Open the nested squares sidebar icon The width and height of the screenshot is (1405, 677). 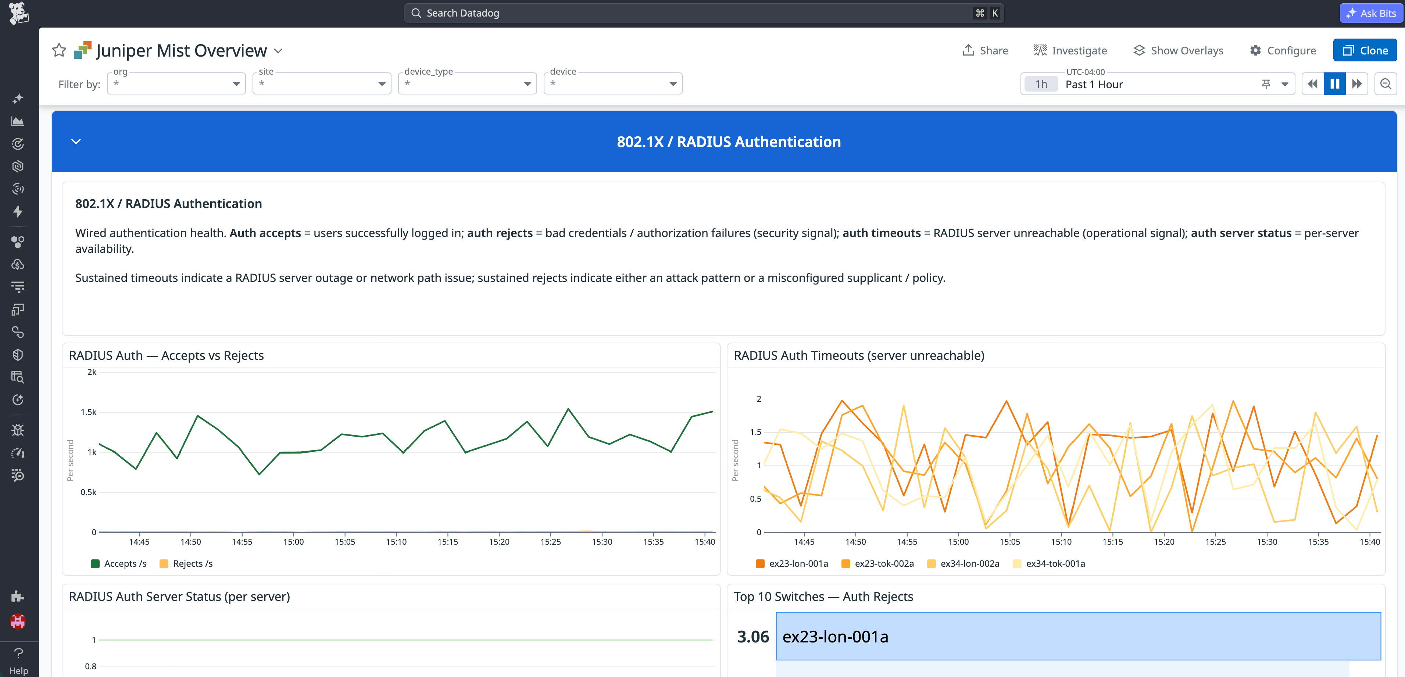pos(18,309)
